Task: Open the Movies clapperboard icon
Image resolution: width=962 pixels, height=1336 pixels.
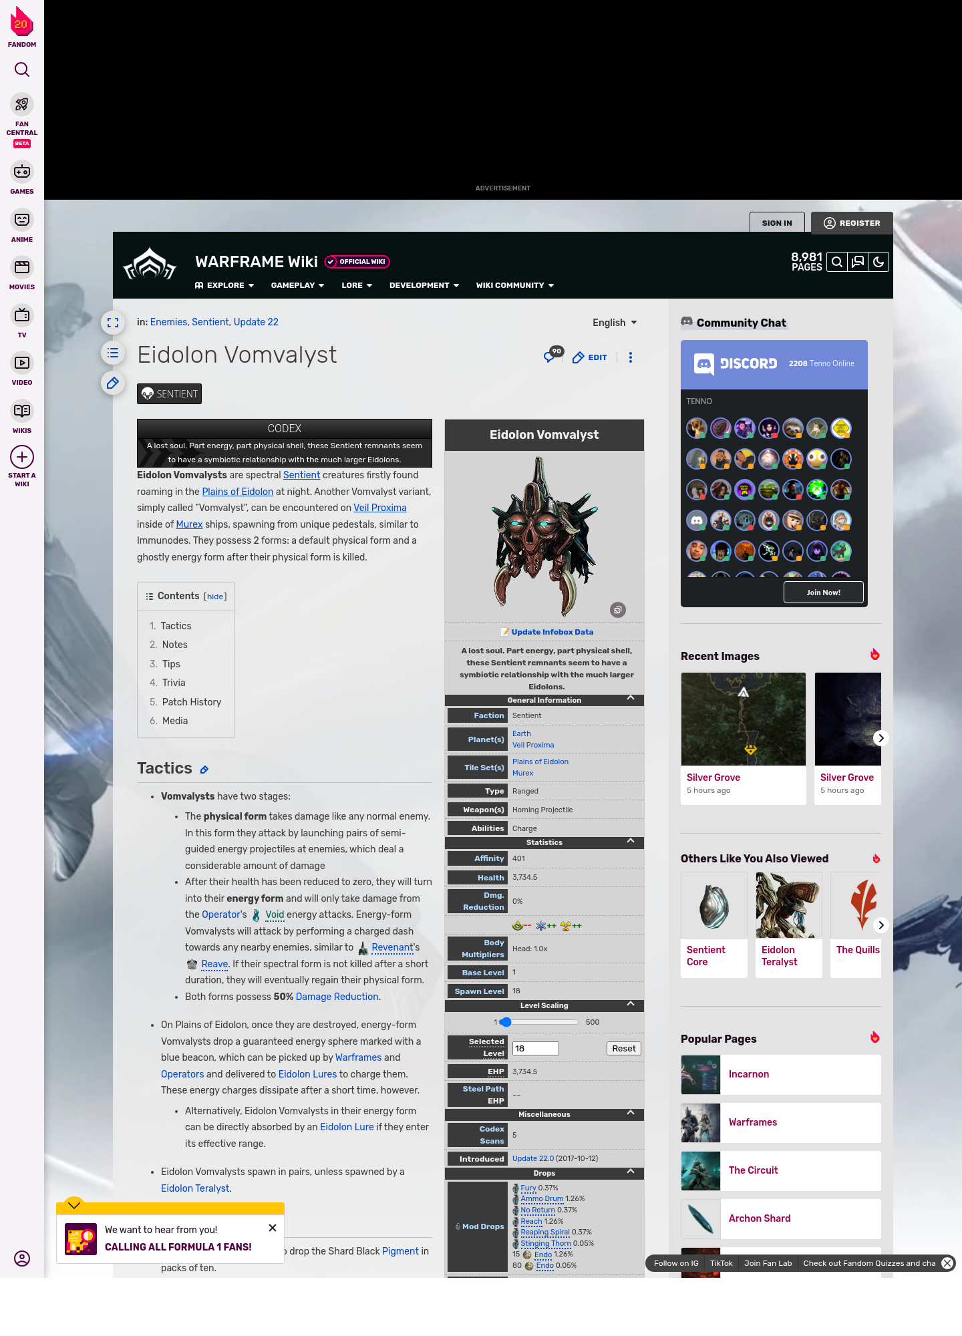Action: click(x=22, y=267)
